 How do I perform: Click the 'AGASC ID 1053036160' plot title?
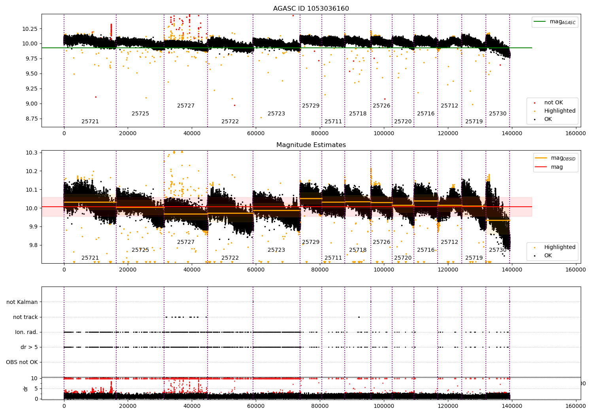[x=311, y=9]
